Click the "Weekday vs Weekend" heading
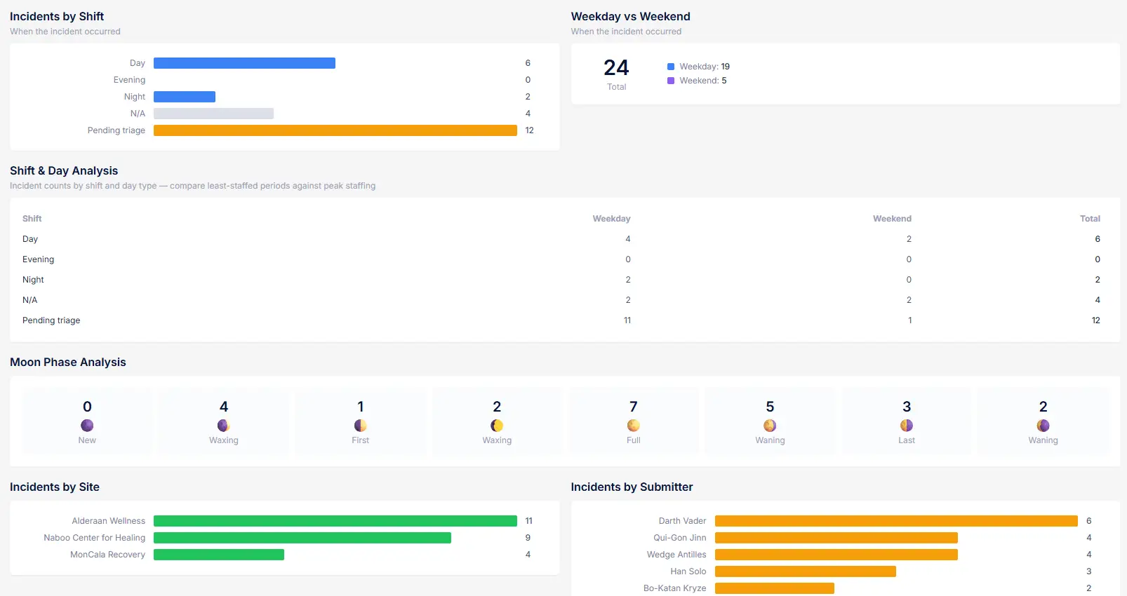Viewport: 1127px width, 596px height. coord(631,16)
